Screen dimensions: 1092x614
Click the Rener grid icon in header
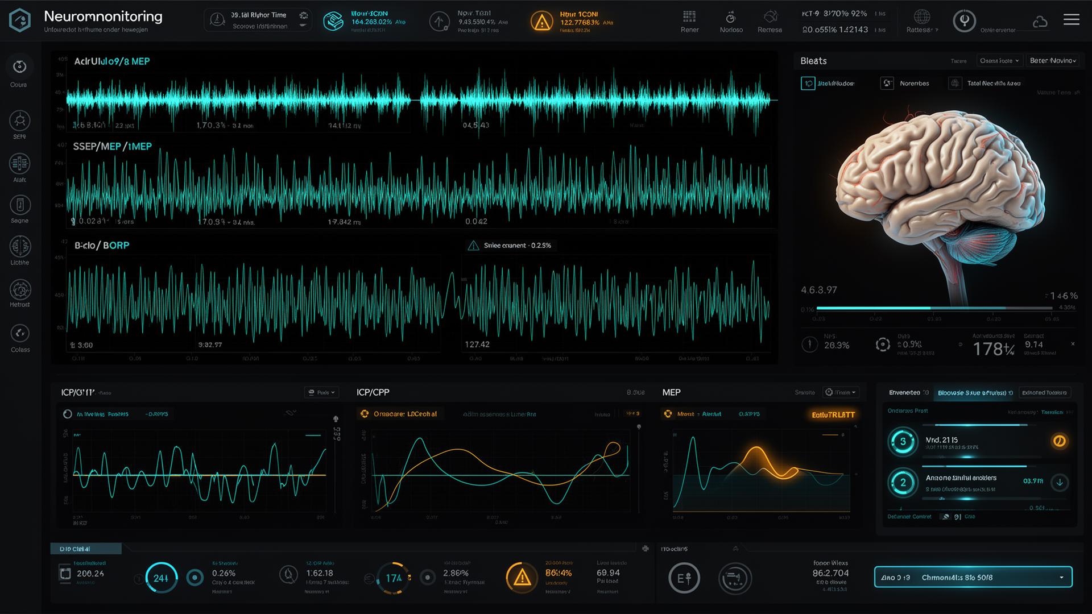[x=689, y=16]
